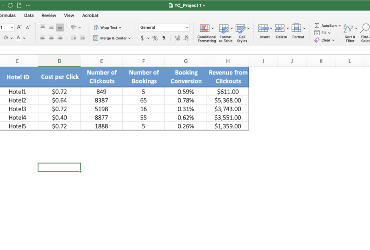The width and height of the screenshot is (370, 250).
Task: Click the Increase Indent icon
Action: 82,38
